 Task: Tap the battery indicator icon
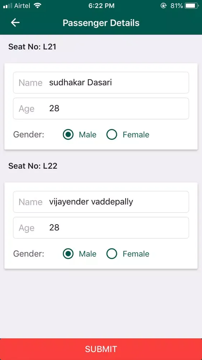pos(192,6)
